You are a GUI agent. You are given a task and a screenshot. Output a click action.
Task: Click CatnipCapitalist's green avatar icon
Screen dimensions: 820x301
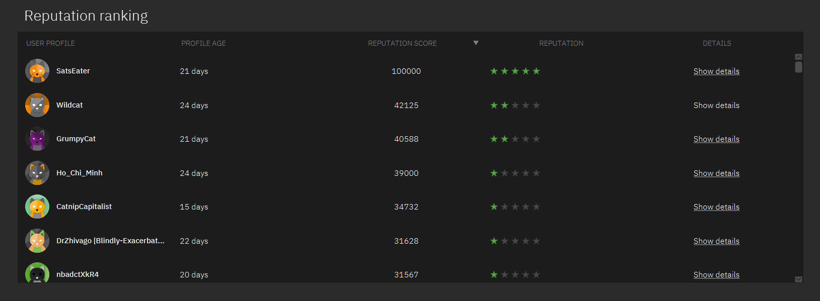click(37, 207)
